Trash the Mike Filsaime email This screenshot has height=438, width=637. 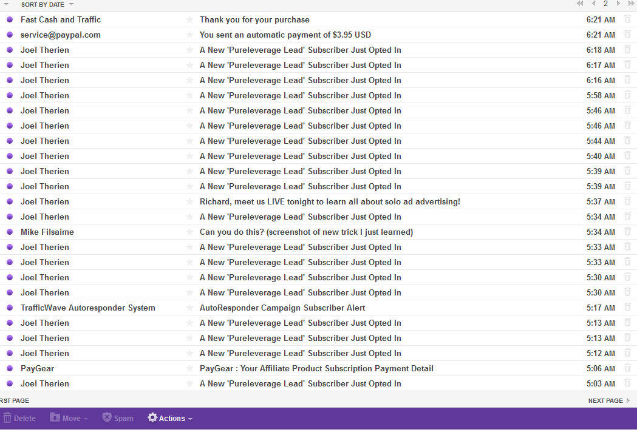coord(628,231)
